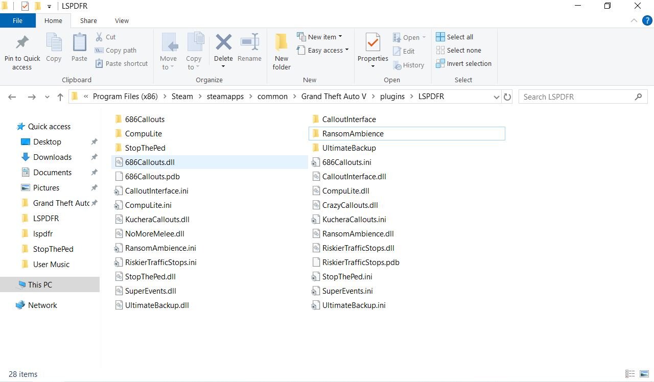Open the Help question mark icon
Viewport: 654px width, 382px height.
[x=646, y=21]
